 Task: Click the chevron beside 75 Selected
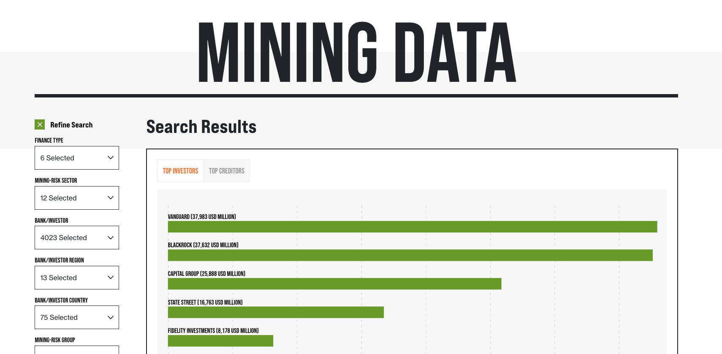point(111,317)
